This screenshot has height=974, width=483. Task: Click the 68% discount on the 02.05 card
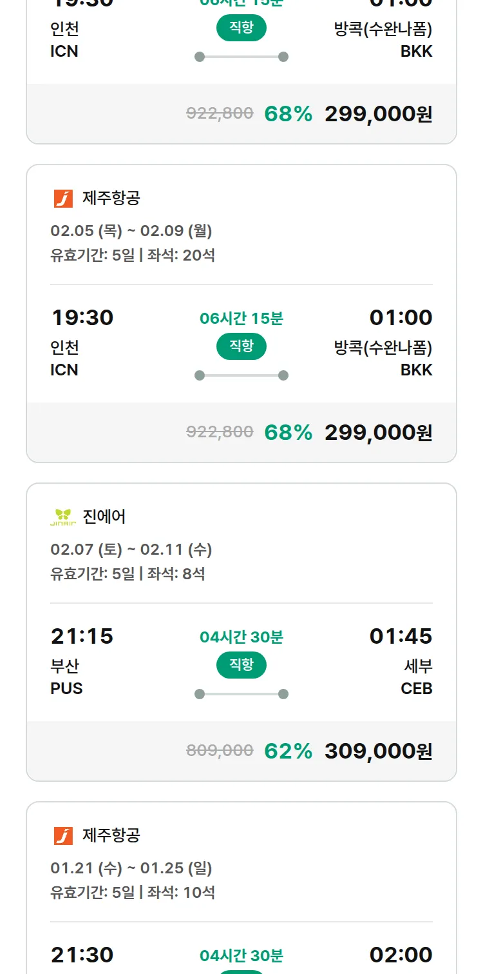click(x=288, y=432)
